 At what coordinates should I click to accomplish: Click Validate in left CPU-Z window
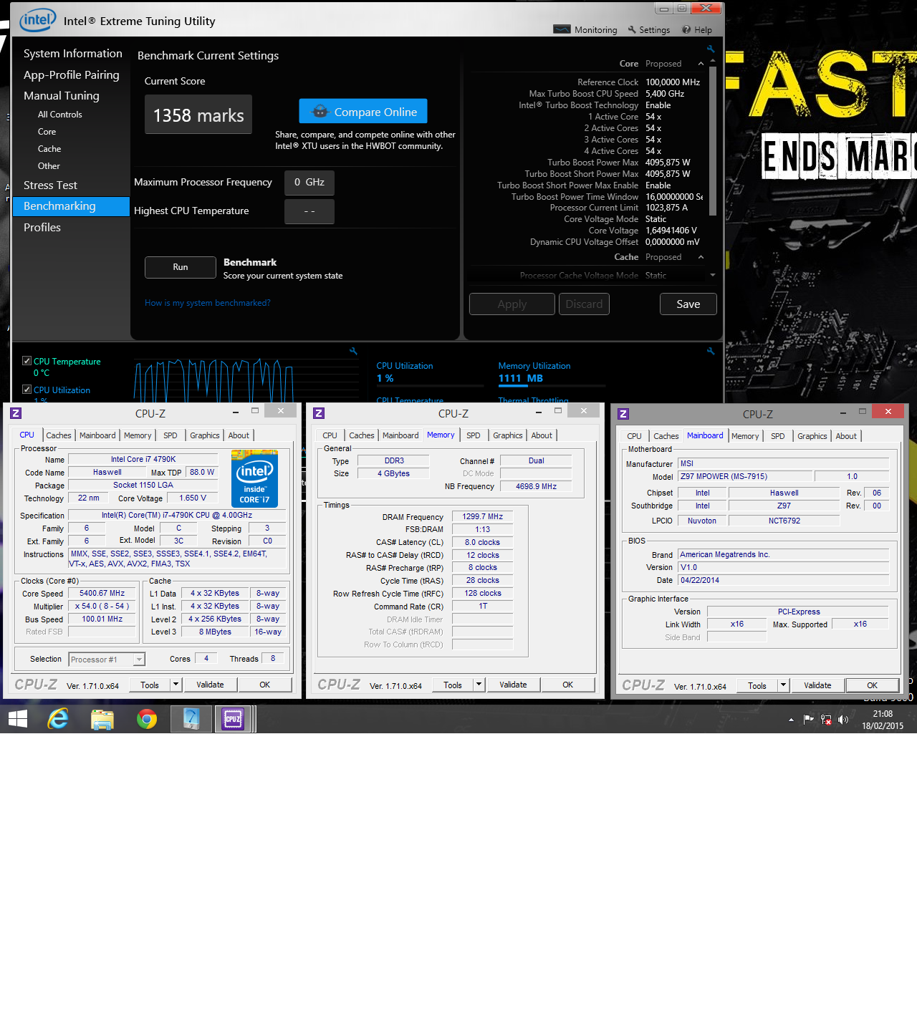pyautogui.click(x=210, y=685)
